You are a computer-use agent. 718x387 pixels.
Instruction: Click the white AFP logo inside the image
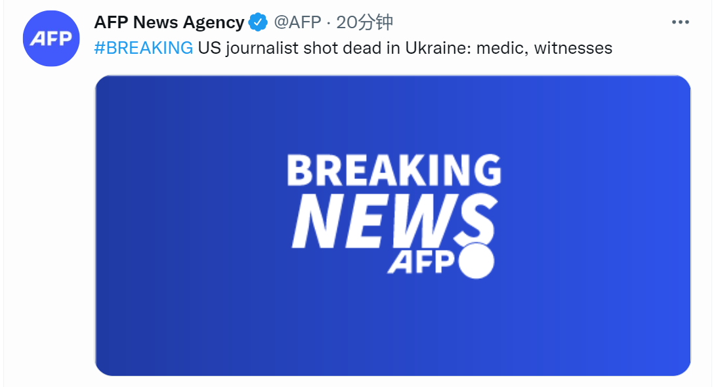point(420,262)
